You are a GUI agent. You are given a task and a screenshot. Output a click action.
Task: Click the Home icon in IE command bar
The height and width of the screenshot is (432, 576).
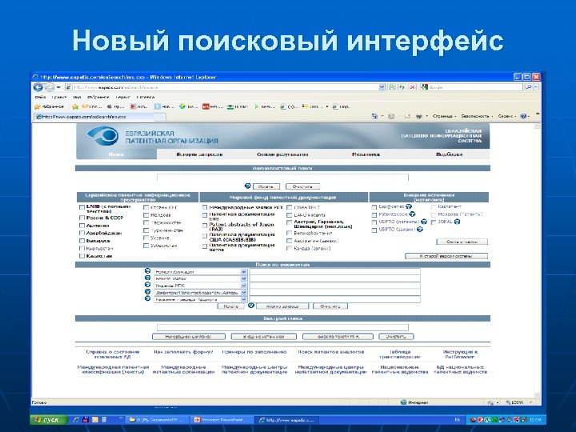374,116
